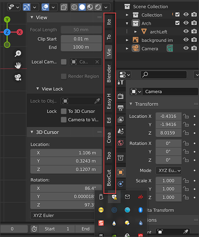Uncheck the Arch collection checkbox
The width and height of the screenshot is (199, 237).
tap(178, 23)
